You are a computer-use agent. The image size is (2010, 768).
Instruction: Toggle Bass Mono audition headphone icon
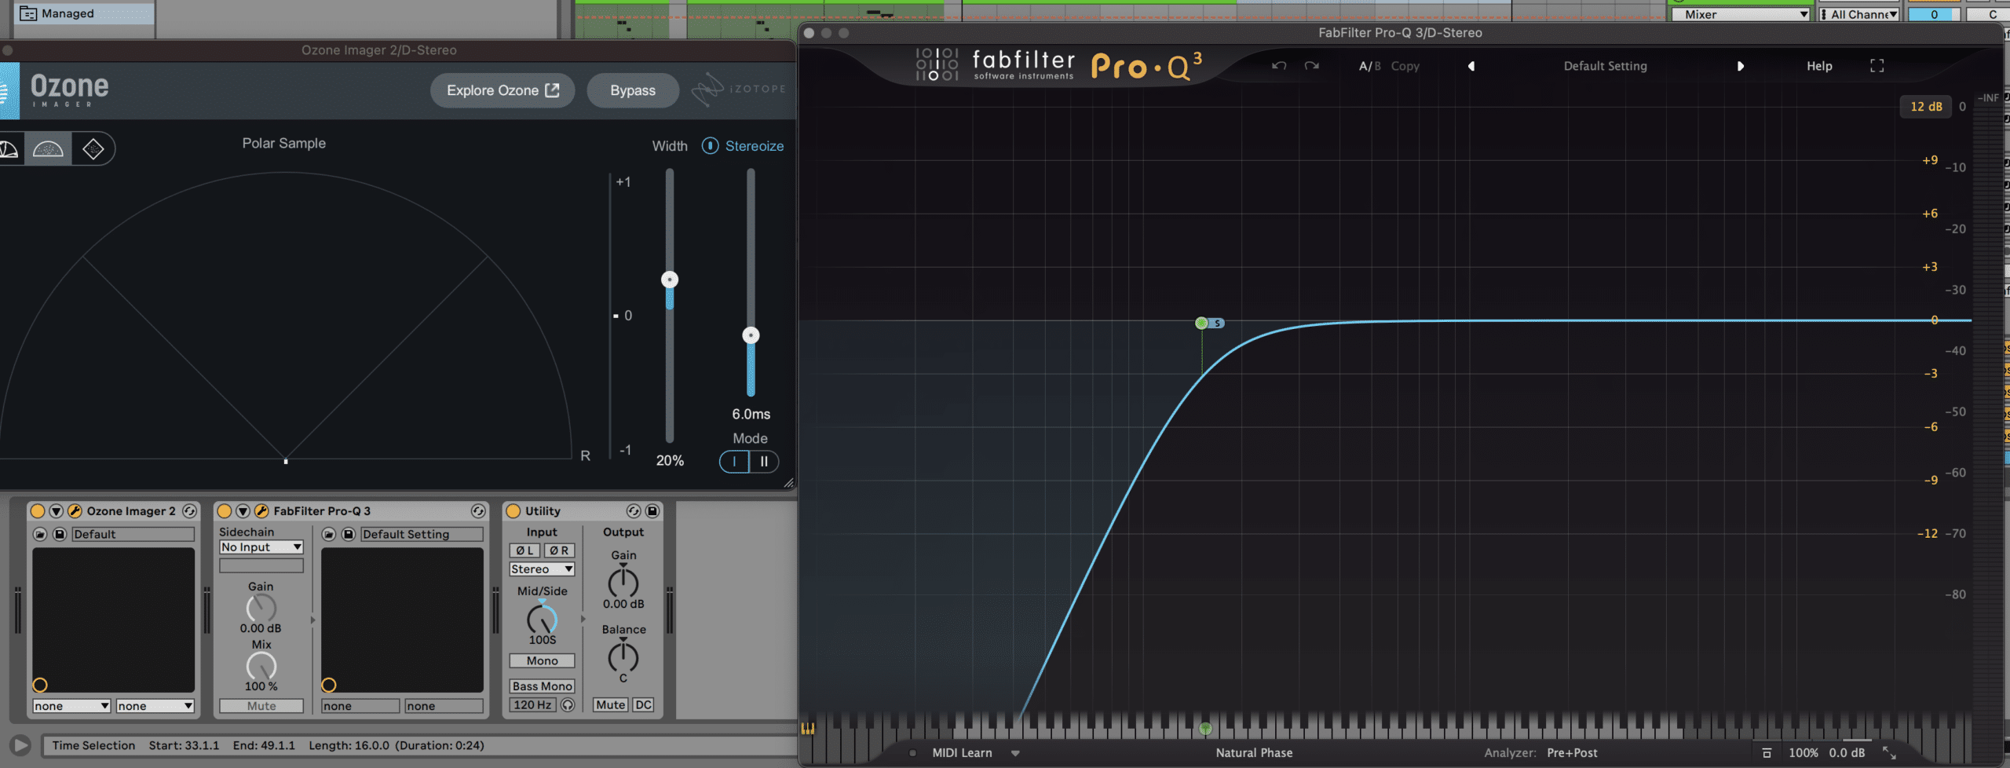point(568,705)
